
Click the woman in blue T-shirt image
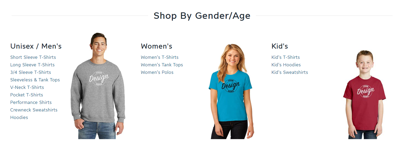231,91
